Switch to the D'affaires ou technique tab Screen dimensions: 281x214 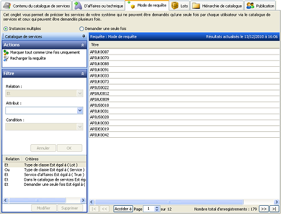click(99, 6)
